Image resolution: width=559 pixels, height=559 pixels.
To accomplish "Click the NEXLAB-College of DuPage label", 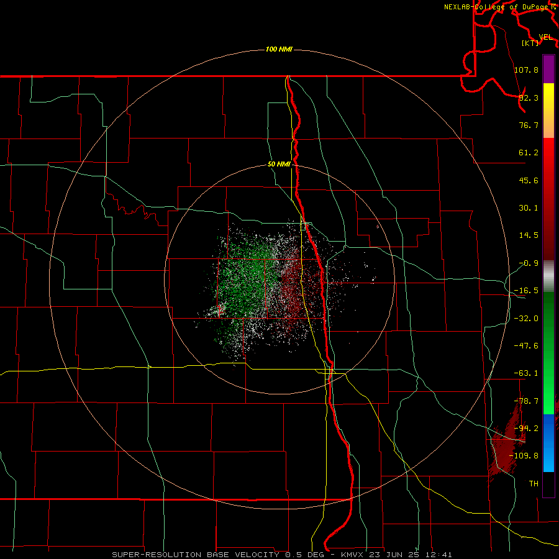I will pyautogui.click(x=498, y=7).
